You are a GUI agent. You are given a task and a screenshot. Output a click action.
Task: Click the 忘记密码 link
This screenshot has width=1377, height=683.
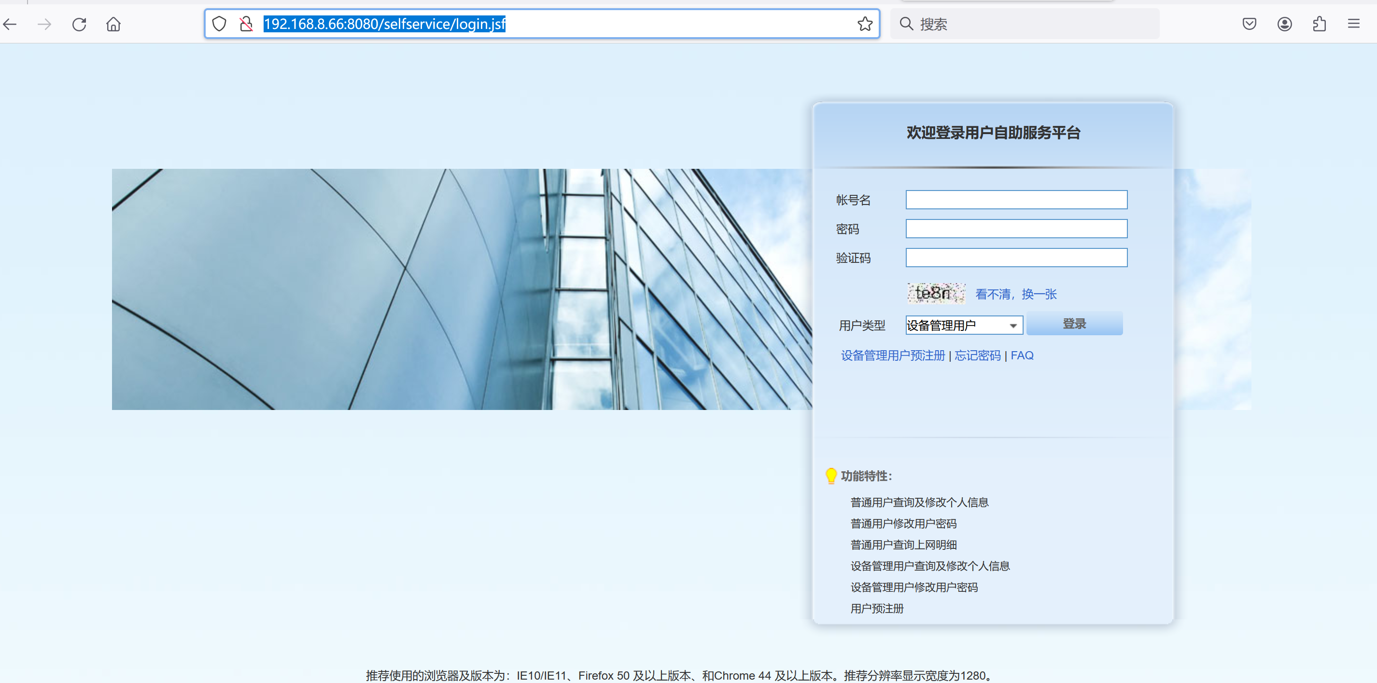(x=977, y=355)
